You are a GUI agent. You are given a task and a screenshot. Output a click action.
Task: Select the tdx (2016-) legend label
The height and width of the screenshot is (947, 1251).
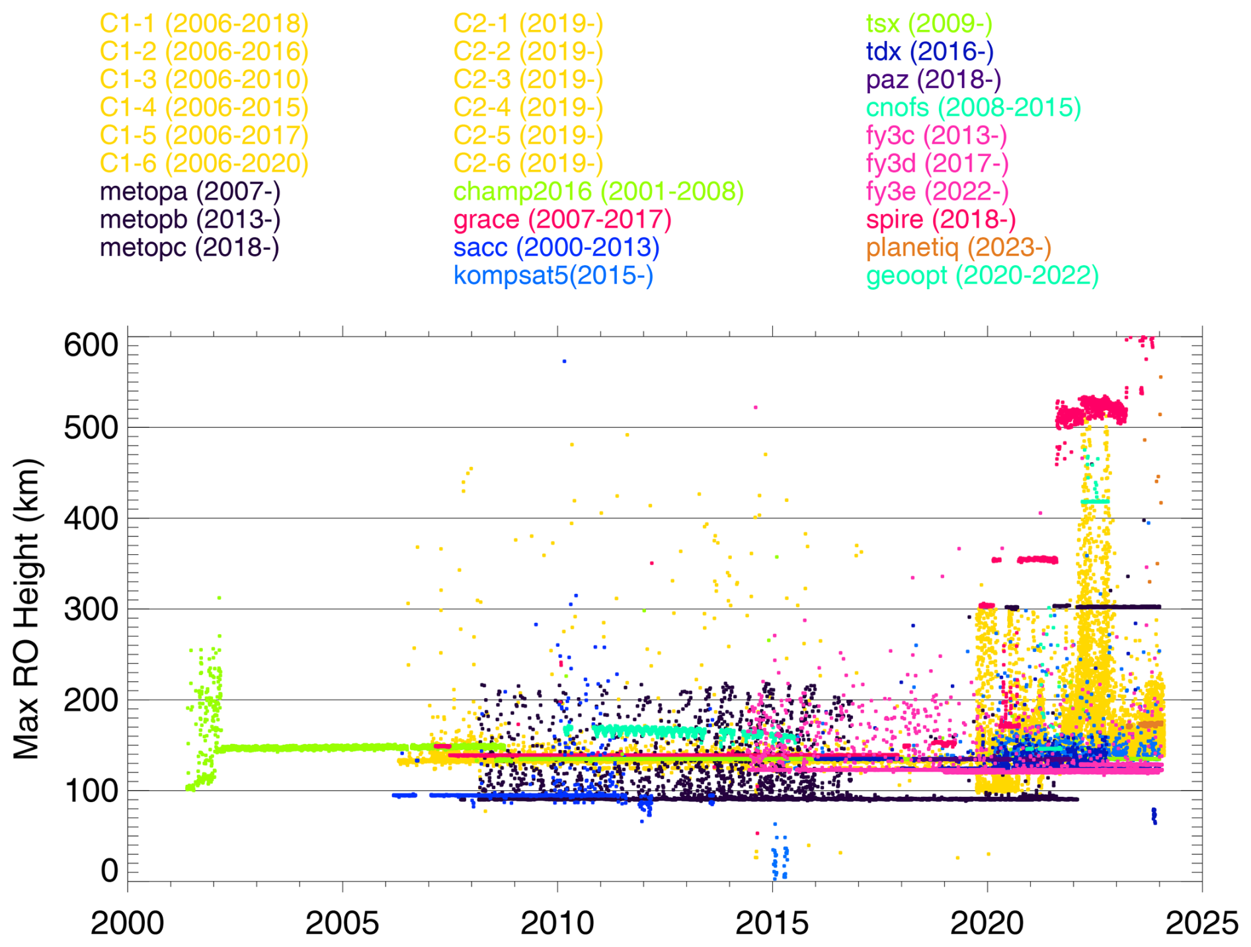[930, 52]
